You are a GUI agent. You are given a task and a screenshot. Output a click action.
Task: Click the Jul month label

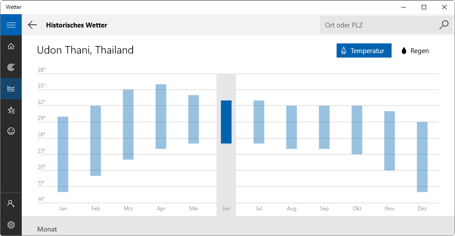point(259,209)
